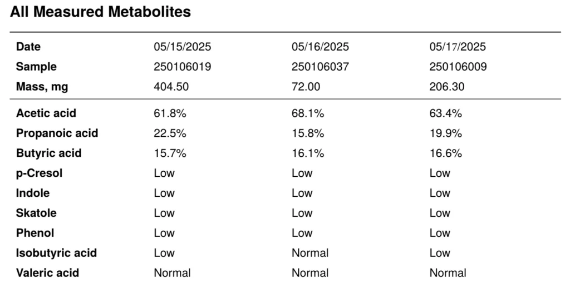Screen dimensions: 570x283
Task: Select the 68.1% acetic acid value
Action: 308,113
